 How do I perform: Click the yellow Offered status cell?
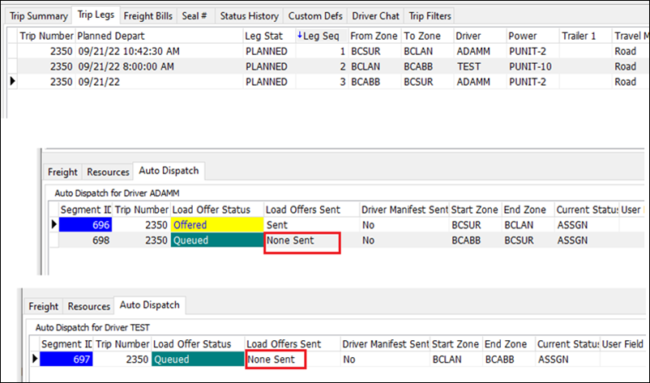(217, 224)
